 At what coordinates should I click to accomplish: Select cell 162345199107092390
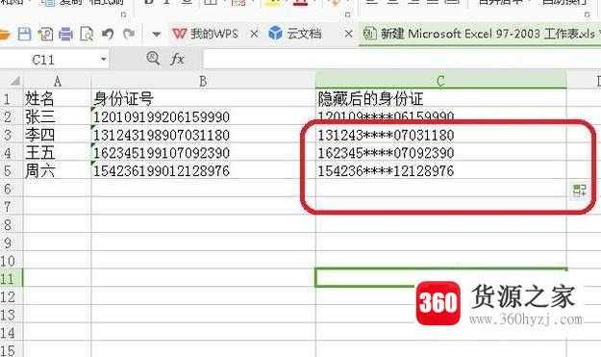point(203,153)
